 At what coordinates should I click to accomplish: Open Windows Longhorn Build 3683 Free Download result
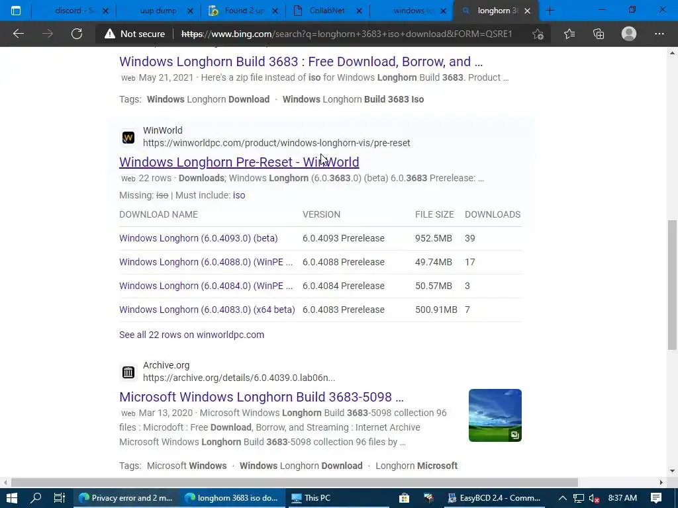(x=301, y=62)
